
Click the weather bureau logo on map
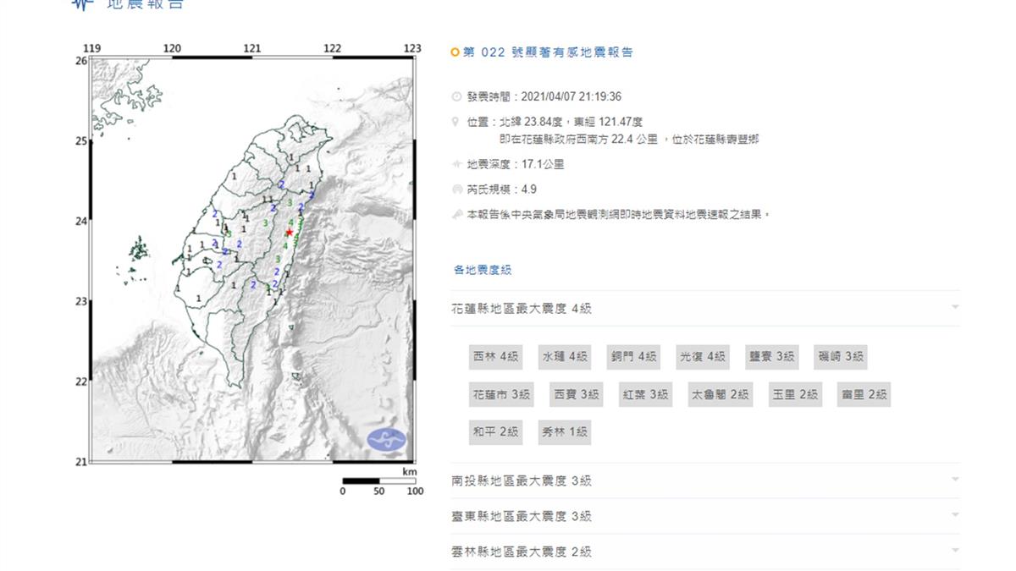pyautogui.click(x=386, y=440)
